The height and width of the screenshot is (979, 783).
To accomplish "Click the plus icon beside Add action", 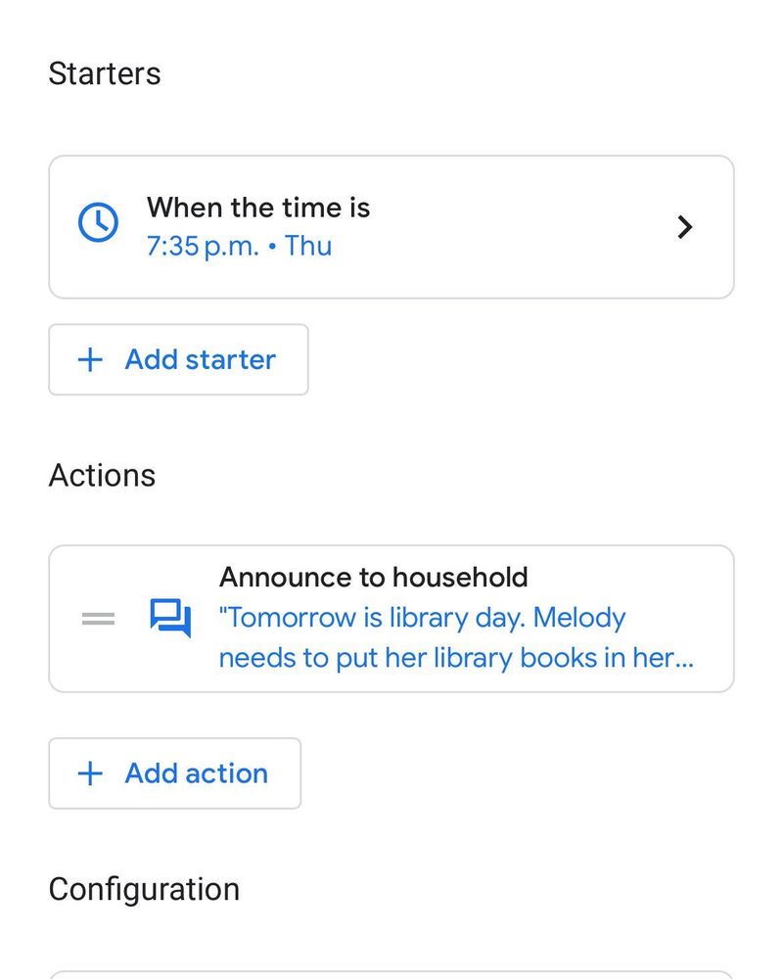I will pos(90,773).
